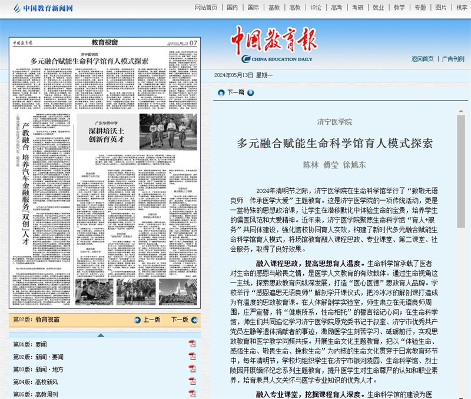Image resolution: width=471 pixels, height=399 pixels.
Task: Open the 高教 nav item
Action: click(x=295, y=8)
